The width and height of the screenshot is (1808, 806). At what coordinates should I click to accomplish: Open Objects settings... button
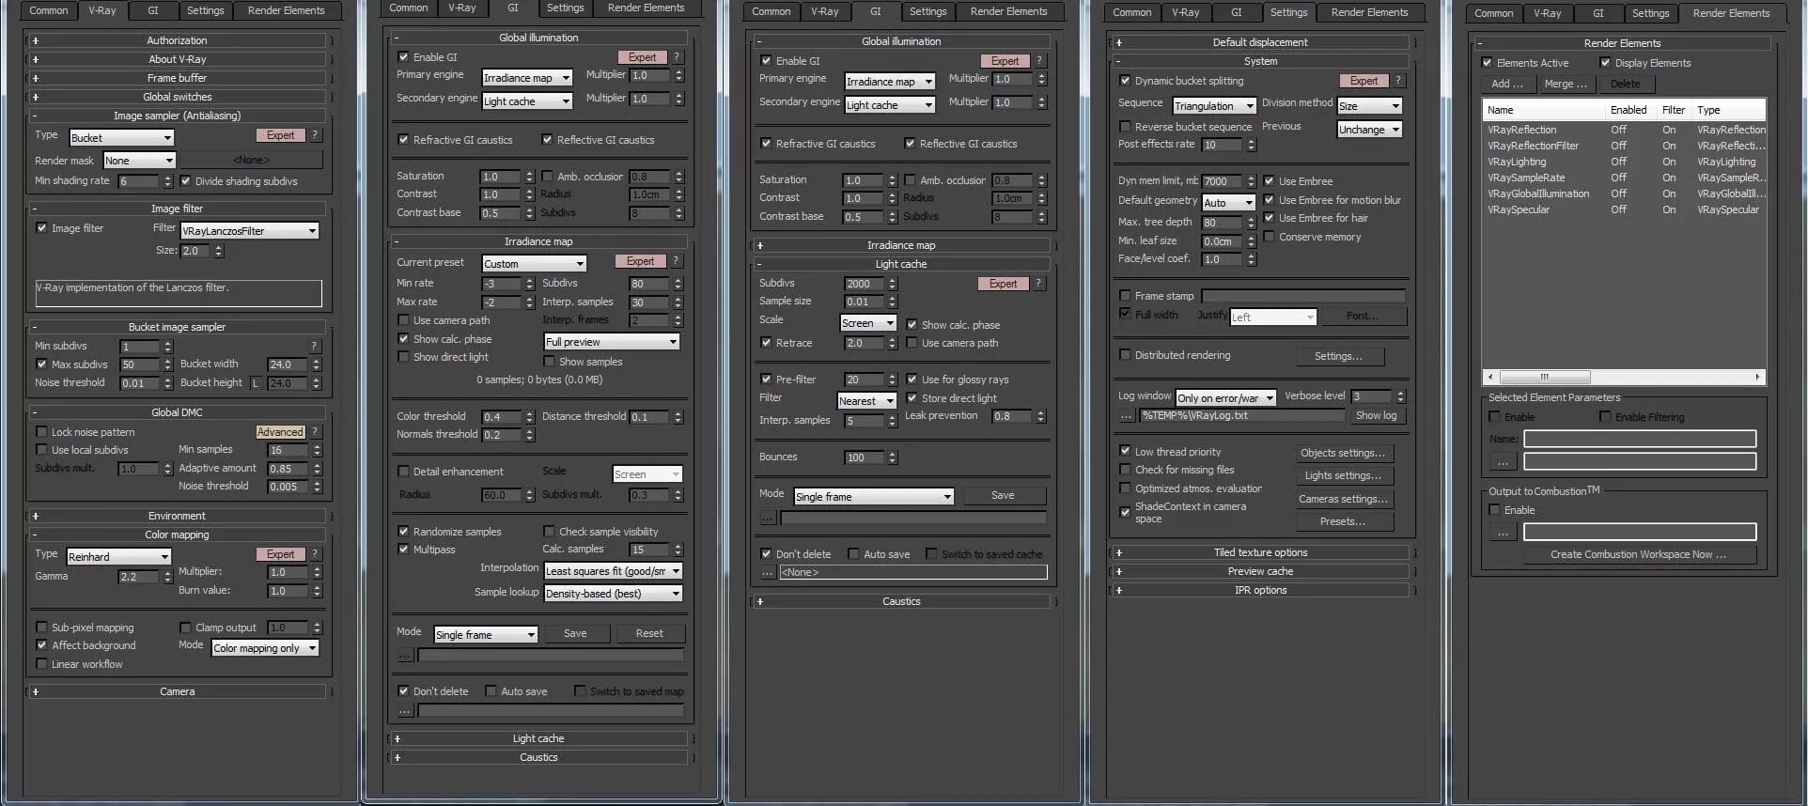[x=1343, y=453]
